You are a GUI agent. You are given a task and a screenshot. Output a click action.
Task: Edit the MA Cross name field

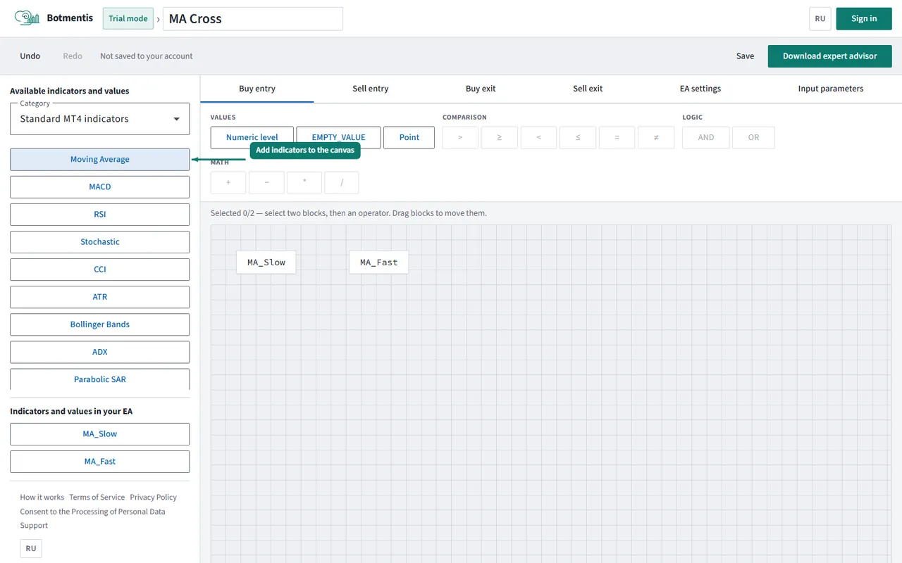point(253,19)
